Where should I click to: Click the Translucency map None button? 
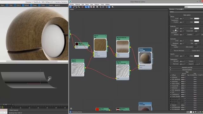click(x=195, y=94)
